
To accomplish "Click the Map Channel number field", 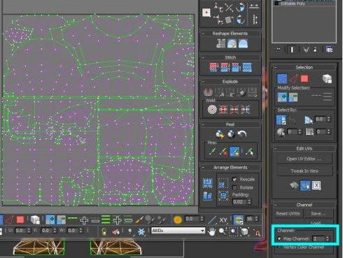I will click(318, 238).
